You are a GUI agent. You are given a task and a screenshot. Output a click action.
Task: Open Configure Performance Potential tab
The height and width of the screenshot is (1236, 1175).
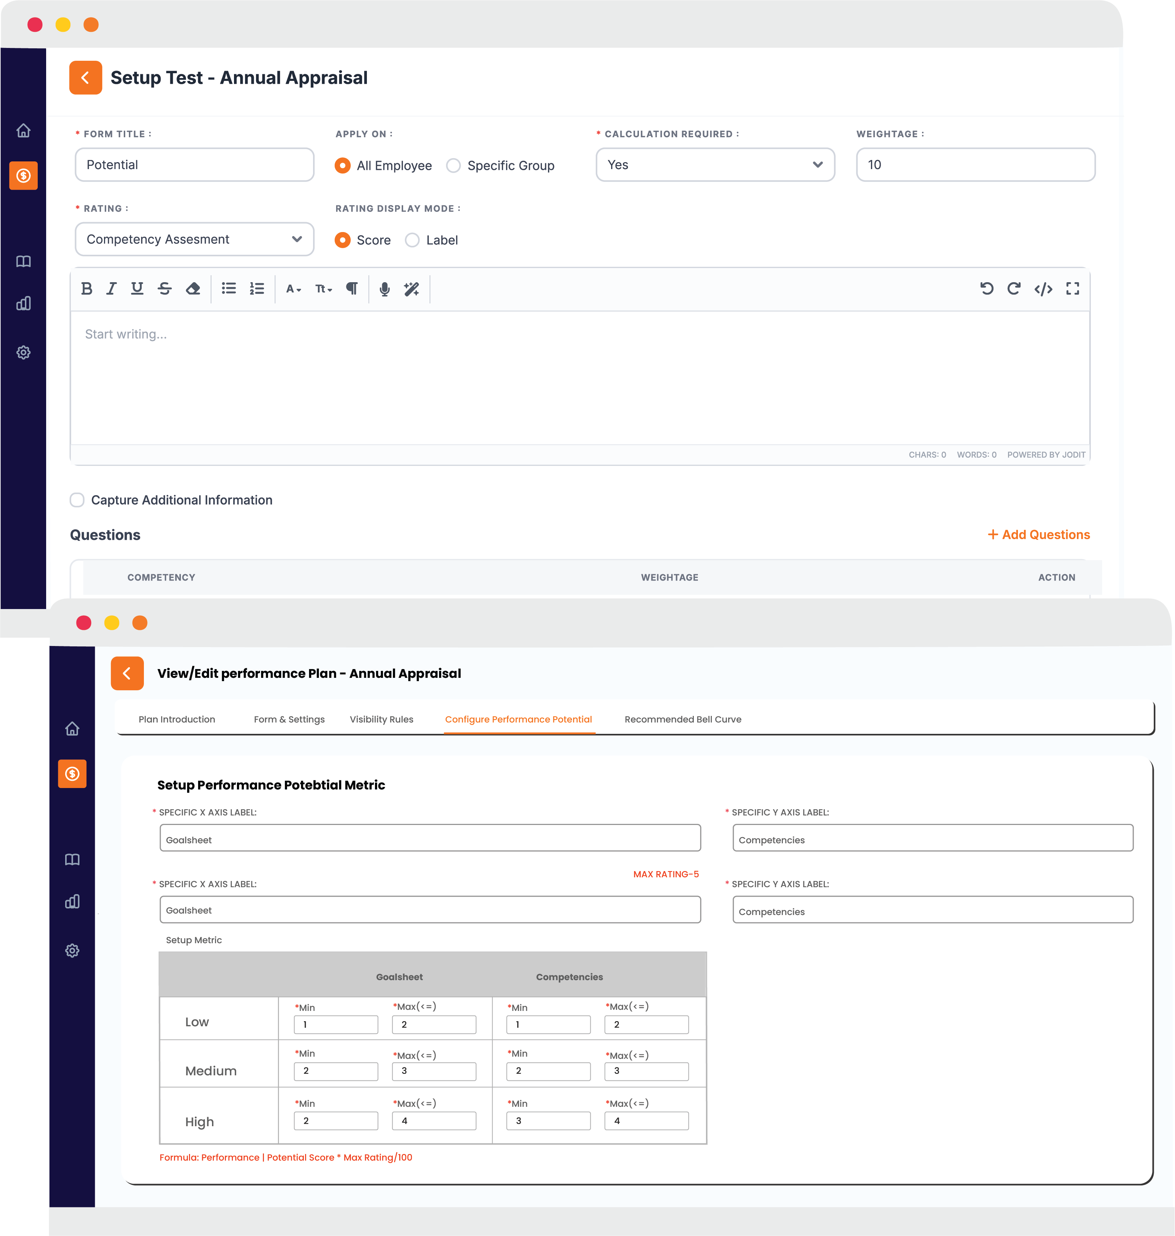coord(518,720)
